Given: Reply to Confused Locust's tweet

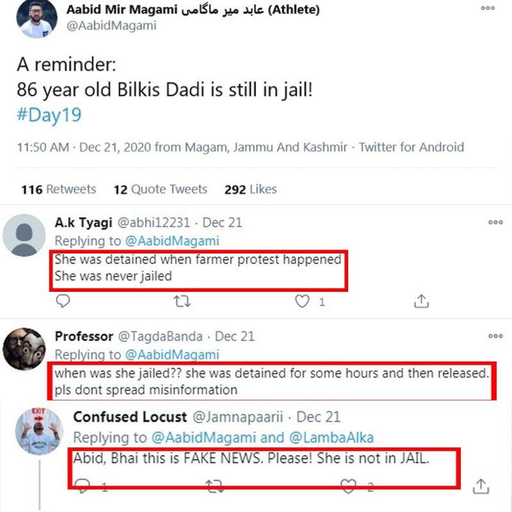Looking at the screenshot, I should tap(83, 486).
